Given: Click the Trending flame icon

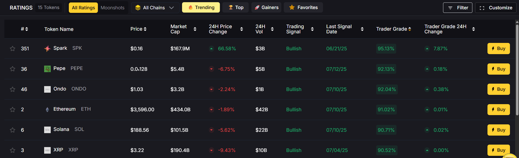Looking at the screenshot, I should (191, 7).
